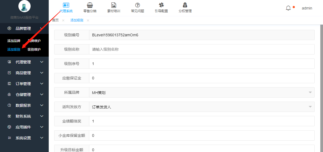Close the 添加级别 tab
Viewport: 323px width, 152px height.
(88, 21)
